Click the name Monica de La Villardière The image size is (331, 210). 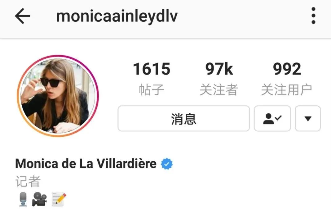click(x=86, y=164)
